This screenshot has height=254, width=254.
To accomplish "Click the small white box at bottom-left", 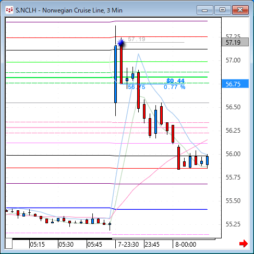I will tap(9, 244).
